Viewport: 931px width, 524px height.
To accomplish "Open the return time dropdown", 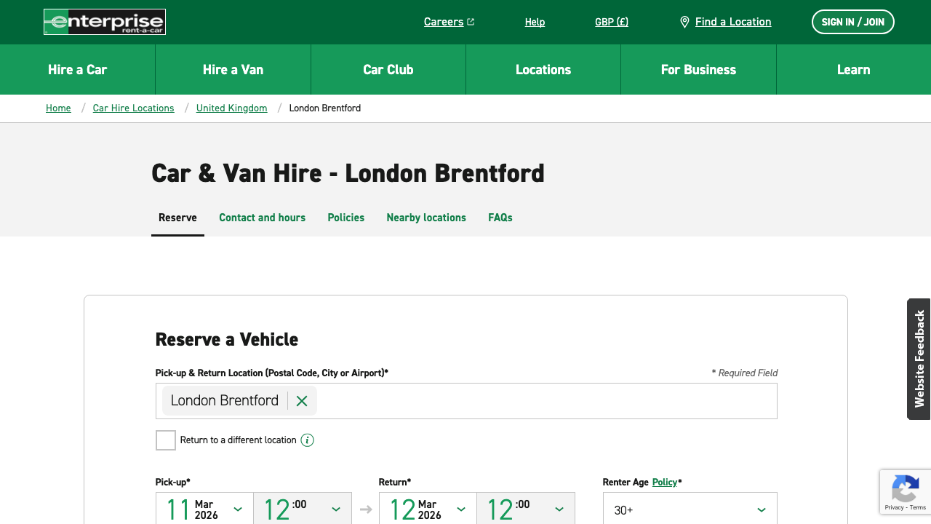I will tap(558, 509).
